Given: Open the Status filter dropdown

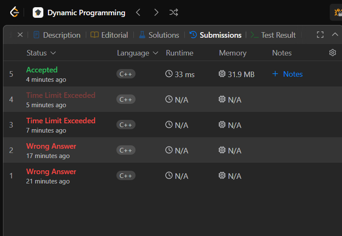Looking at the screenshot, I should coord(41,53).
